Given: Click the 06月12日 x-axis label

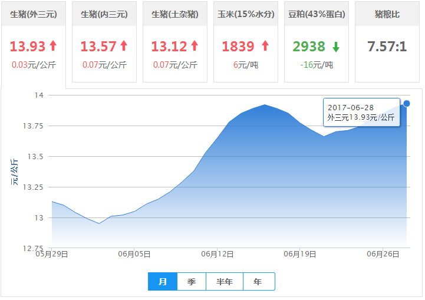Looking at the screenshot, I should (218, 255).
